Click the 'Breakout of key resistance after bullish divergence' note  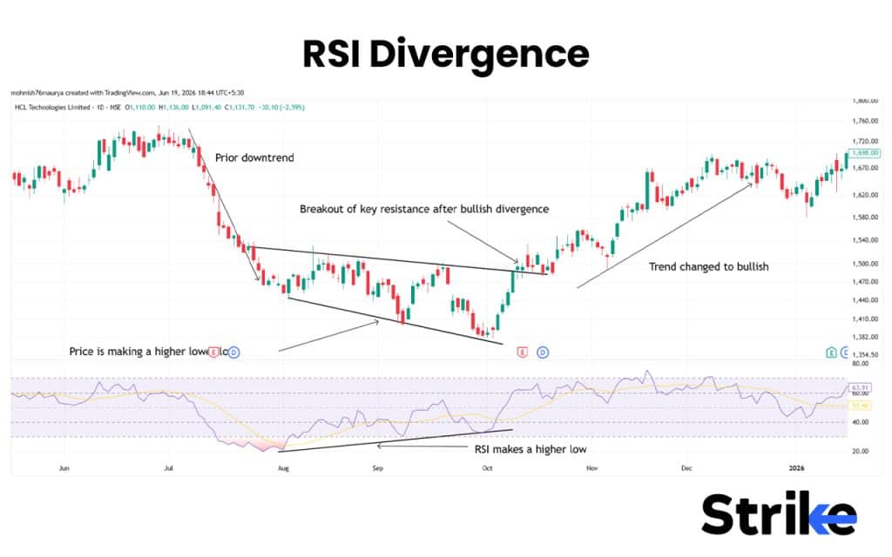click(424, 209)
